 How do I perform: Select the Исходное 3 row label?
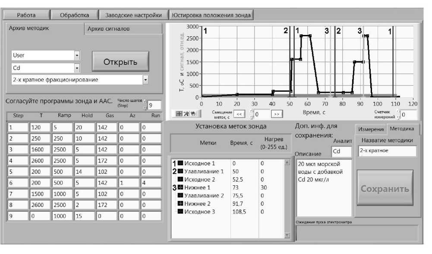(x=199, y=212)
